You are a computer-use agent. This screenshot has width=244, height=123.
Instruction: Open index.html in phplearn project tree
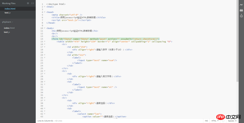coord(9,28)
